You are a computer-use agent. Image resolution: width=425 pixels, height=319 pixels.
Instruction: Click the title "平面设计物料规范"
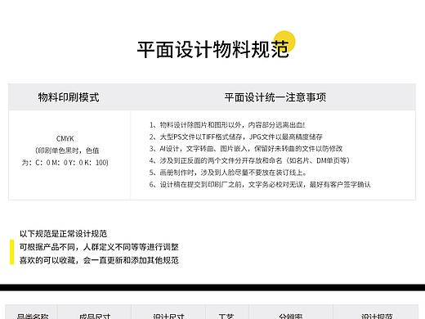pos(212,50)
